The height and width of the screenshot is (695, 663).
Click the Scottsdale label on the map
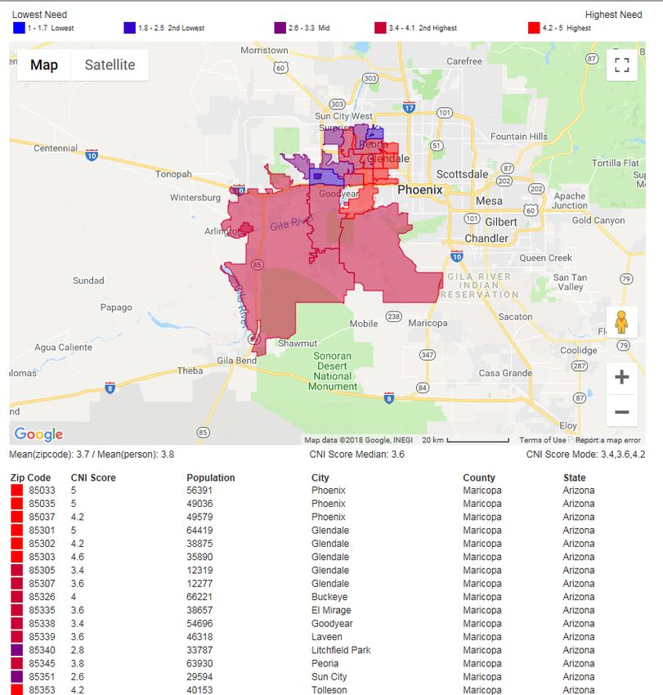(x=462, y=174)
